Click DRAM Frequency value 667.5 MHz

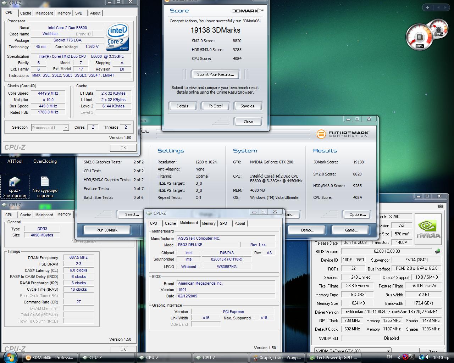click(x=78, y=258)
